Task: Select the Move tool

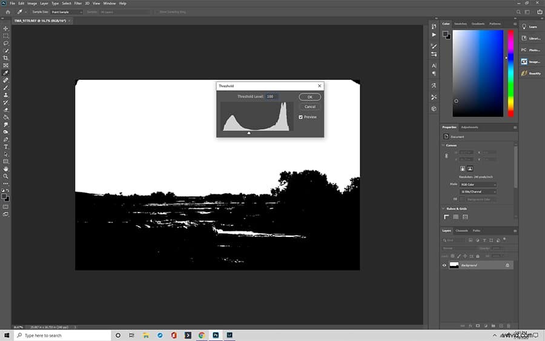Action: click(x=5, y=28)
